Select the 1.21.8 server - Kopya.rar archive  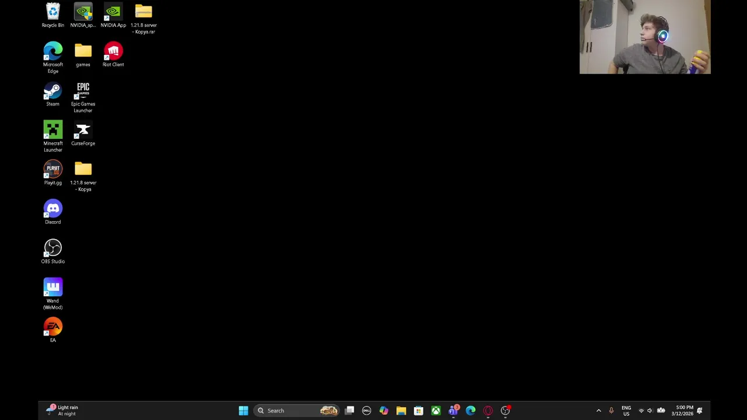click(x=144, y=19)
